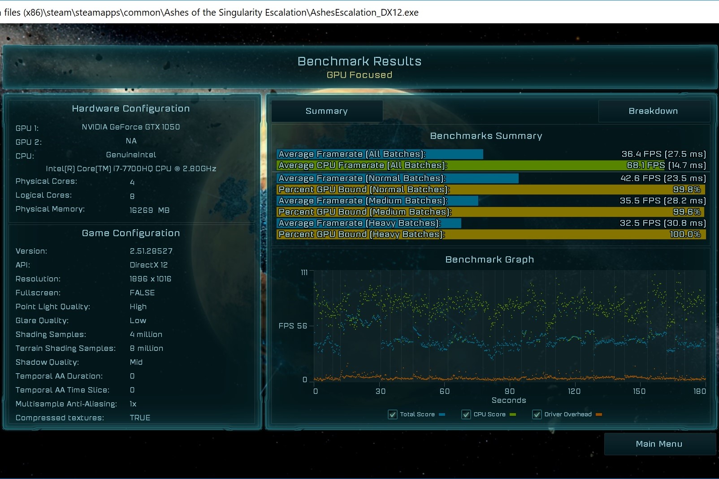Click the 36.4 FPS (27.5 ms) value
This screenshot has height=479, width=719.
coord(663,154)
